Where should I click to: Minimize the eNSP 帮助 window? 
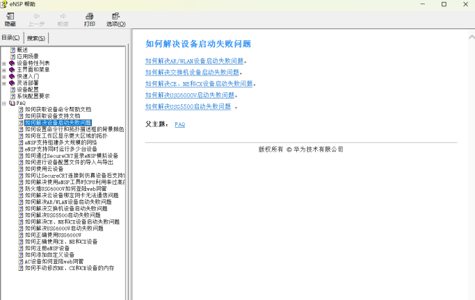tap(423, 4)
